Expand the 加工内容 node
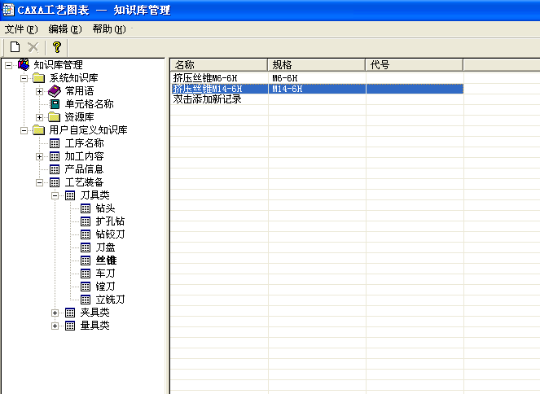Screen dimensions: 540x394 click(39, 157)
